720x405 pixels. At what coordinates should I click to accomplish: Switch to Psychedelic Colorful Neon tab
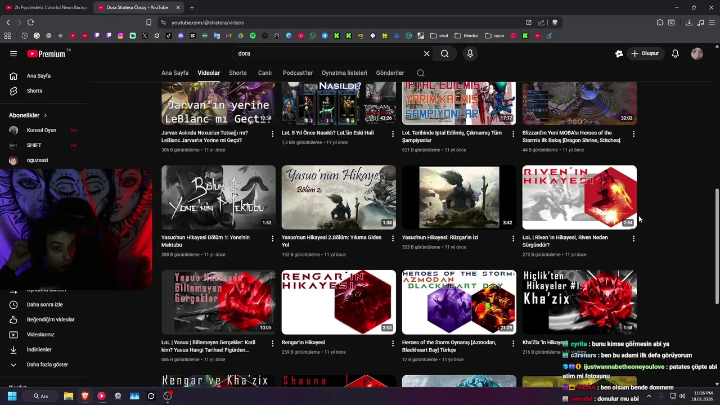click(46, 7)
